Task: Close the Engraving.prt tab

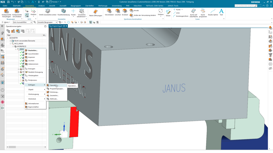Action: 66,26
